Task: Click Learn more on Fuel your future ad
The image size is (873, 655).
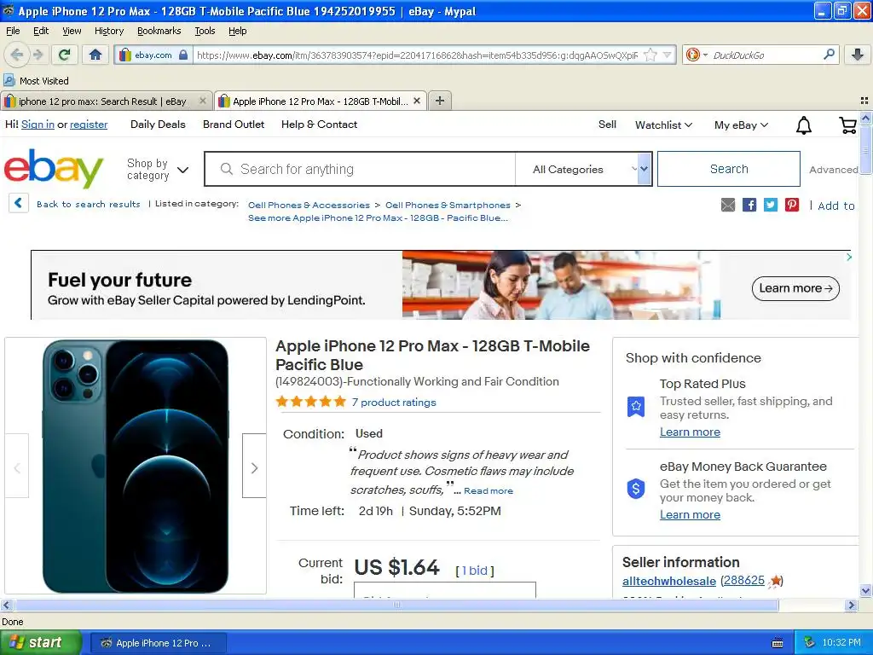Action: pos(795,288)
